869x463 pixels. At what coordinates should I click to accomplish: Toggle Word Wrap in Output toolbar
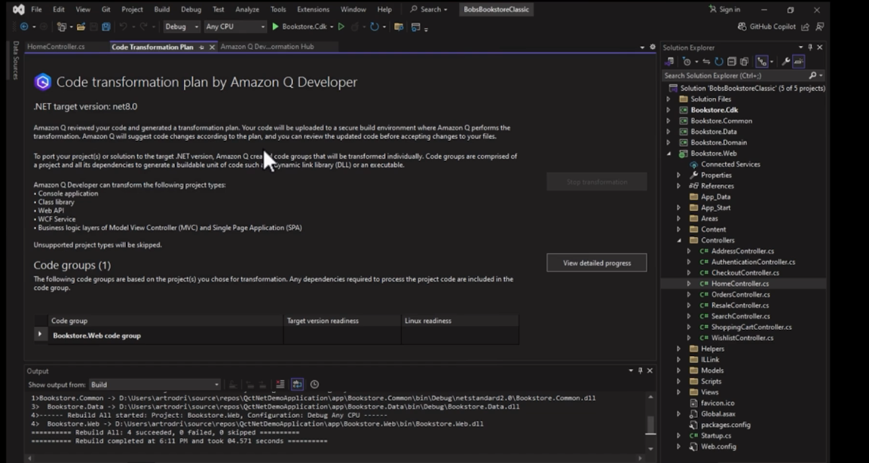coord(297,385)
